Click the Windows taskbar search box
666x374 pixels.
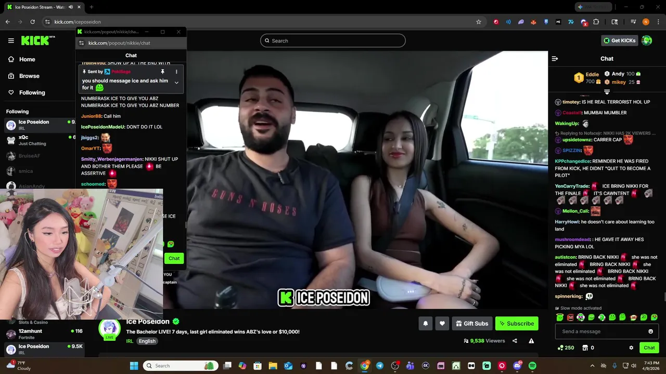click(x=180, y=366)
